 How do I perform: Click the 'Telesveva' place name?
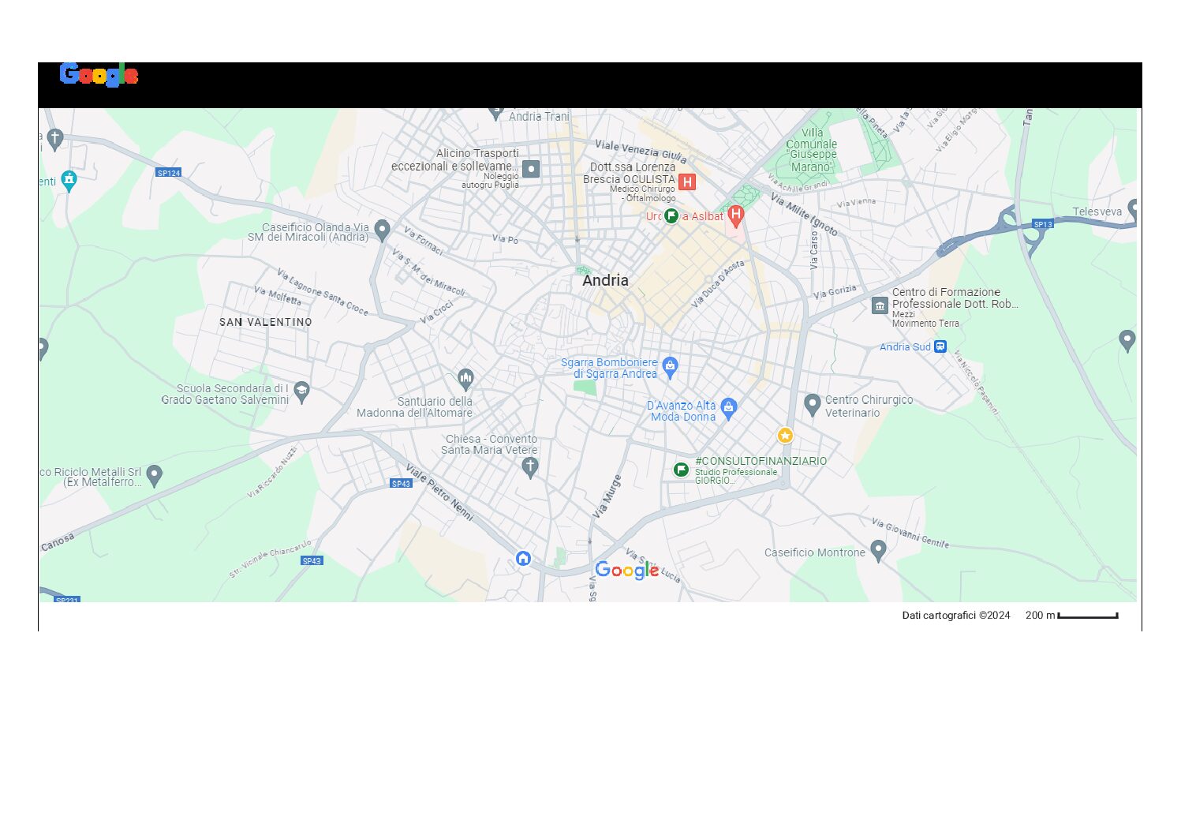click(x=1097, y=212)
